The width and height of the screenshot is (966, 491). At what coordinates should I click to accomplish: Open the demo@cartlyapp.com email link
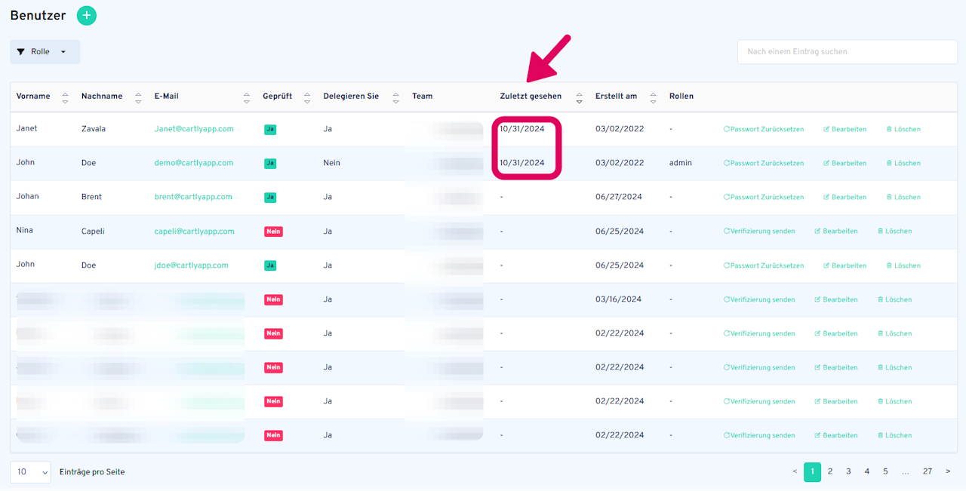pos(194,163)
